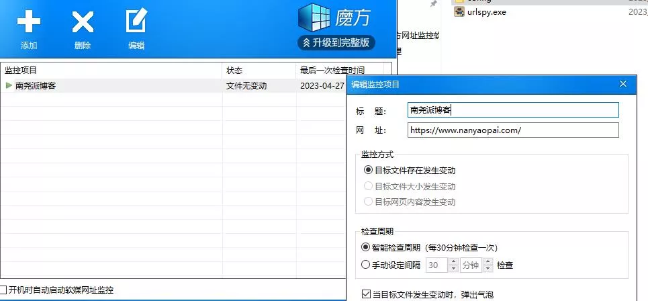Image resolution: width=648 pixels, height=301 pixels.
Task: Select the 目标文件存在发生变动 radio option
Action: (x=368, y=170)
